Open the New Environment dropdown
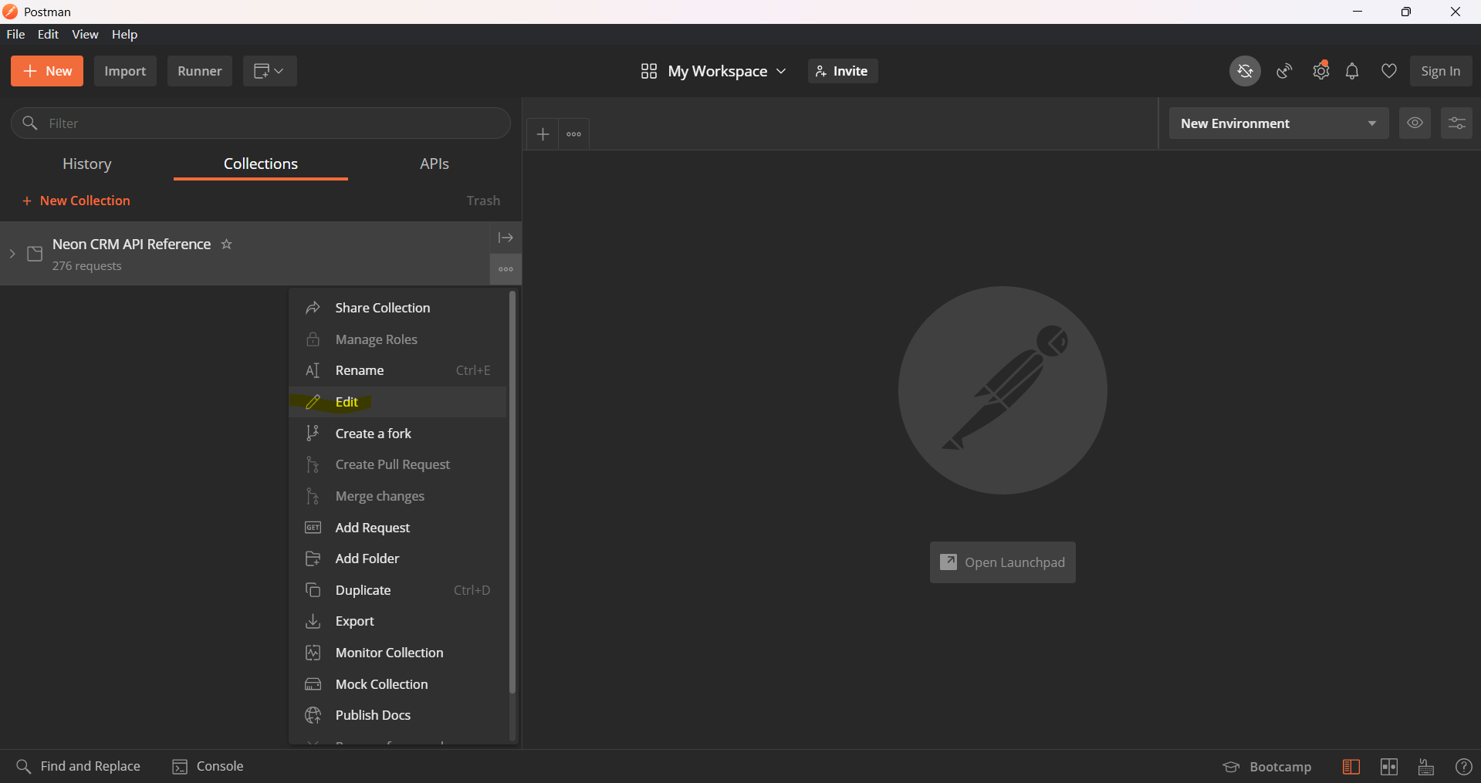 (1279, 123)
